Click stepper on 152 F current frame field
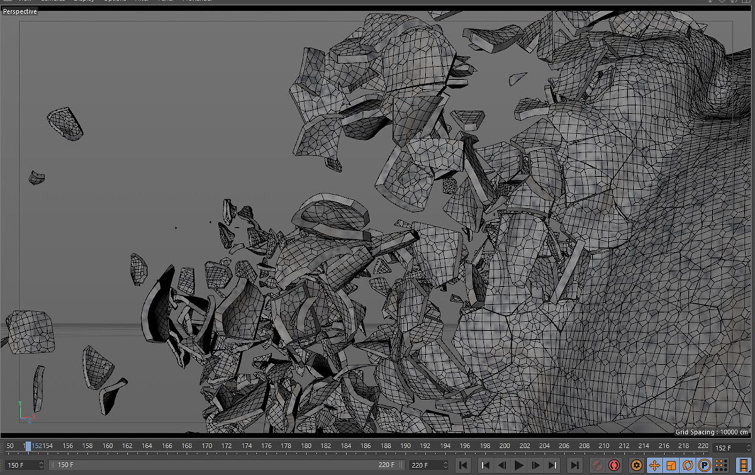The image size is (755, 475). point(749,447)
